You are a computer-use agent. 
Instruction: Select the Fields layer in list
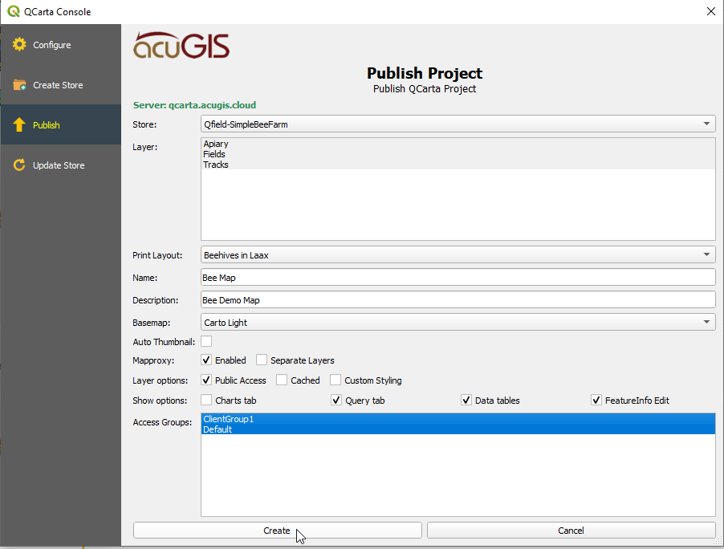(214, 154)
